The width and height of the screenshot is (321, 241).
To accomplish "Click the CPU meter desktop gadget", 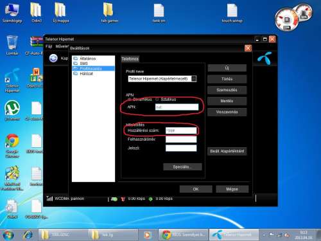I will click(287, 20).
